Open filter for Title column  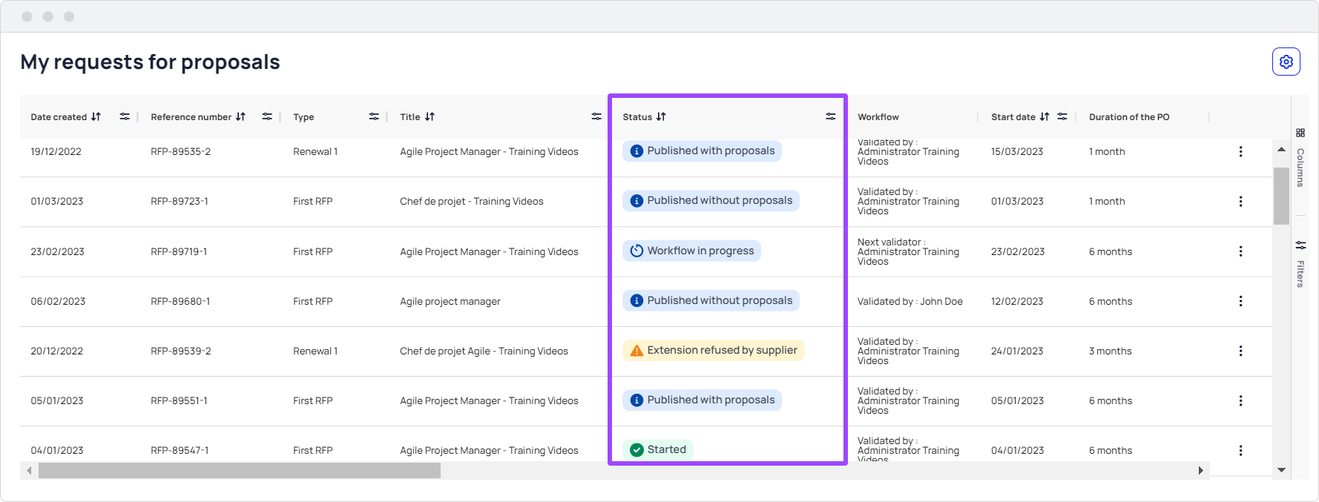click(x=596, y=117)
